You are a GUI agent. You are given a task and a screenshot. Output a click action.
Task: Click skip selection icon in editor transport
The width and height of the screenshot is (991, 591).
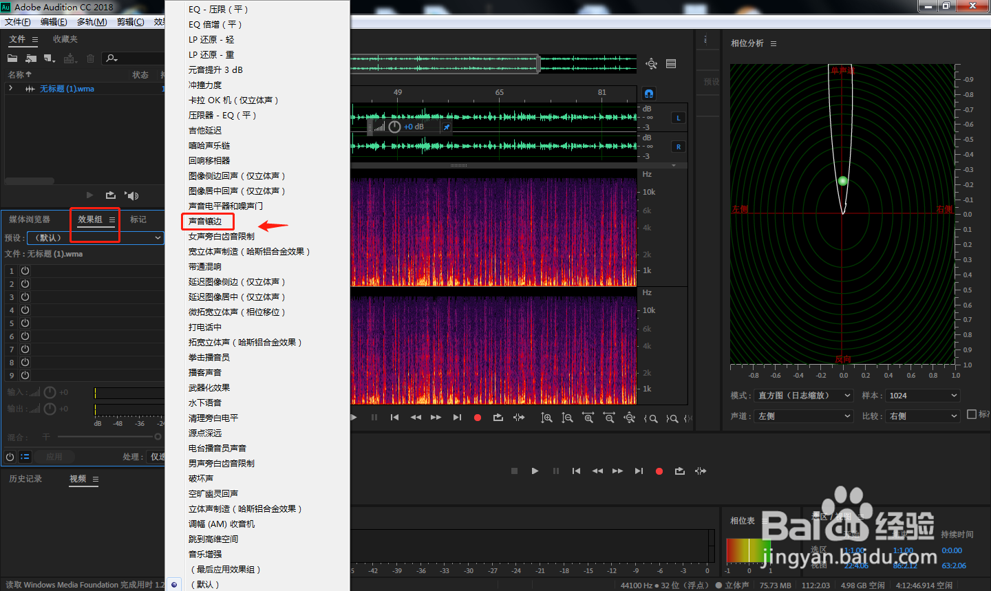point(519,418)
